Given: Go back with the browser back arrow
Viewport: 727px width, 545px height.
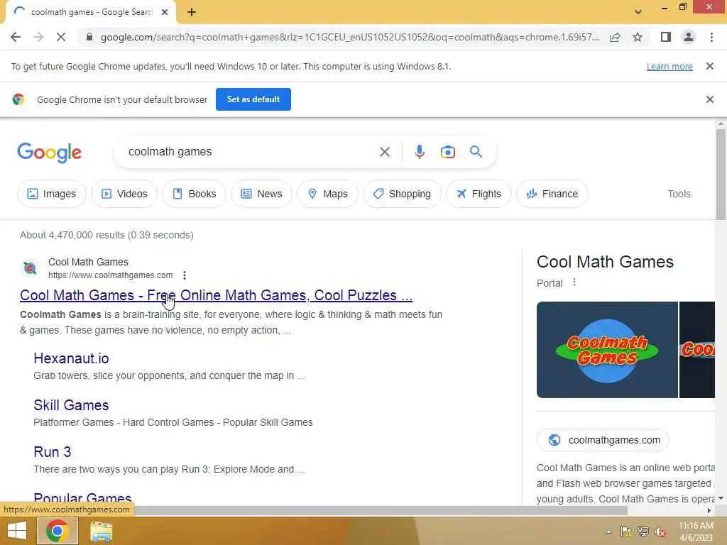Looking at the screenshot, I should 16,37.
